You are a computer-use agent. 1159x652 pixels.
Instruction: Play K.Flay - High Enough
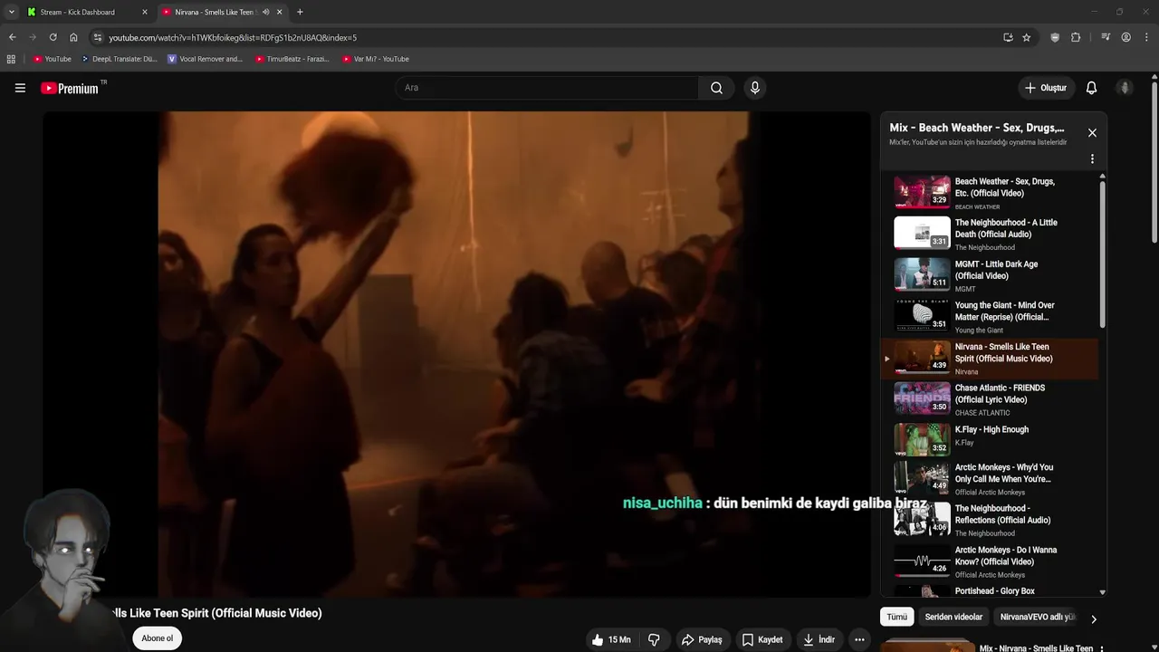coord(991,440)
